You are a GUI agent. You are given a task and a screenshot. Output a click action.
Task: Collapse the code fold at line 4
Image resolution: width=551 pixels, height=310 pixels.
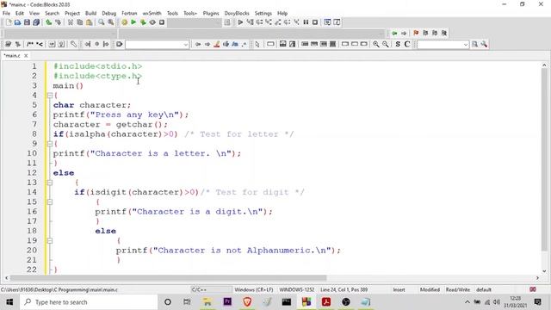[50, 96]
